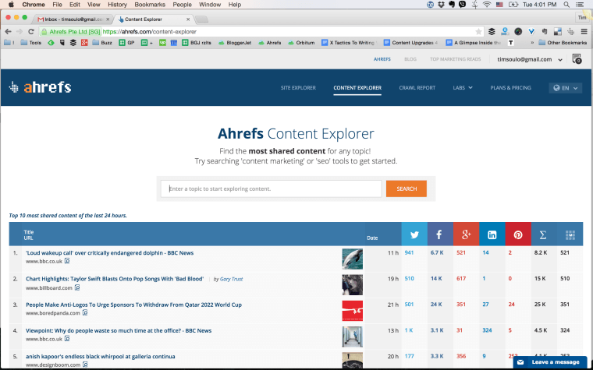Click the total shares sigma icon
The image size is (593, 370).
coord(542,234)
